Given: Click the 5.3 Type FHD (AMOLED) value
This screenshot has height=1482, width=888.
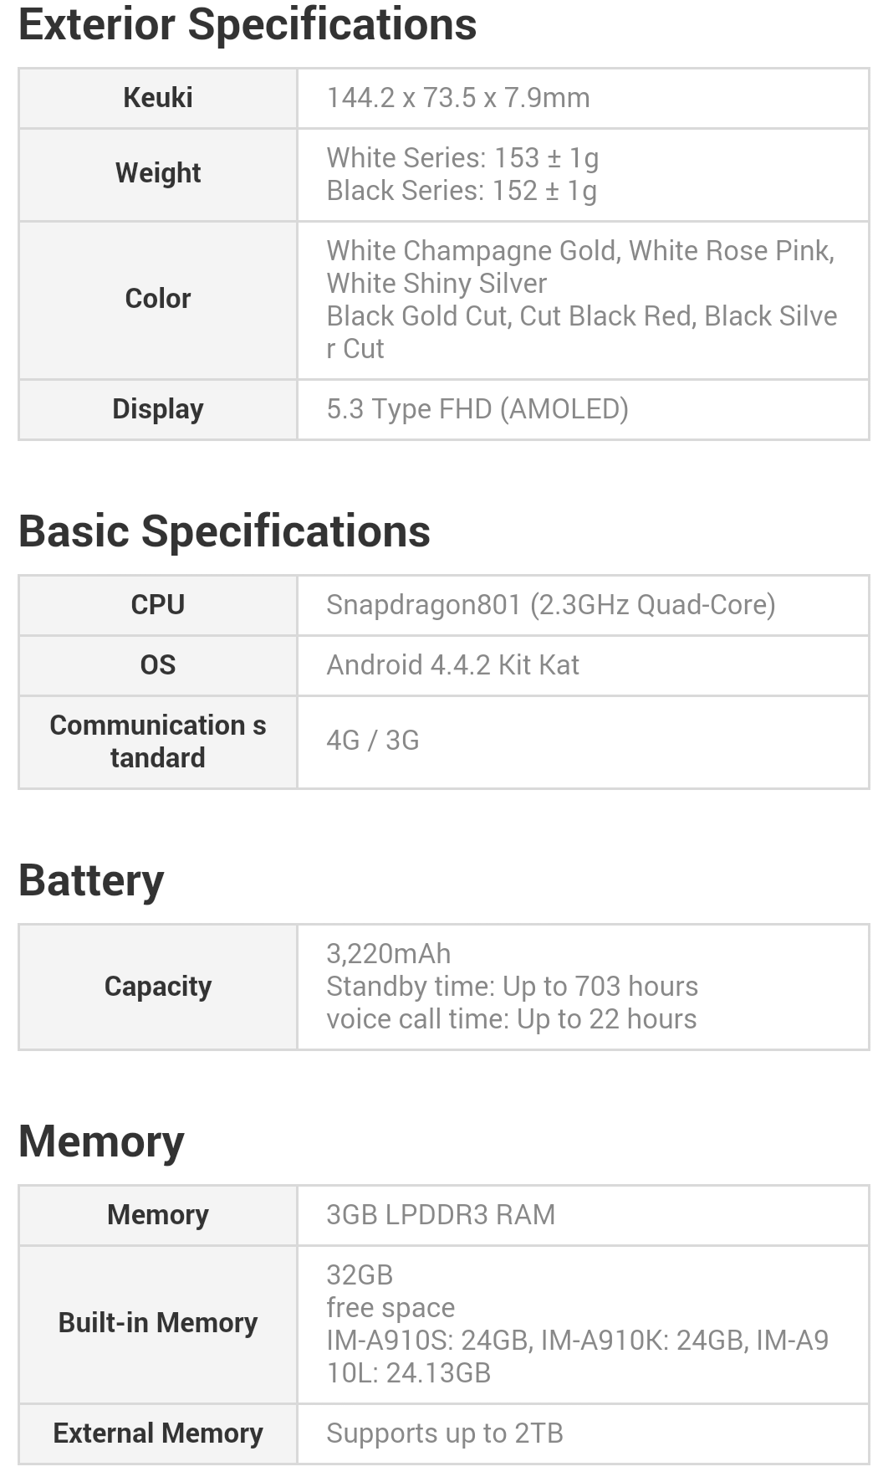Looking at the screenshot, I should point(477,409).
